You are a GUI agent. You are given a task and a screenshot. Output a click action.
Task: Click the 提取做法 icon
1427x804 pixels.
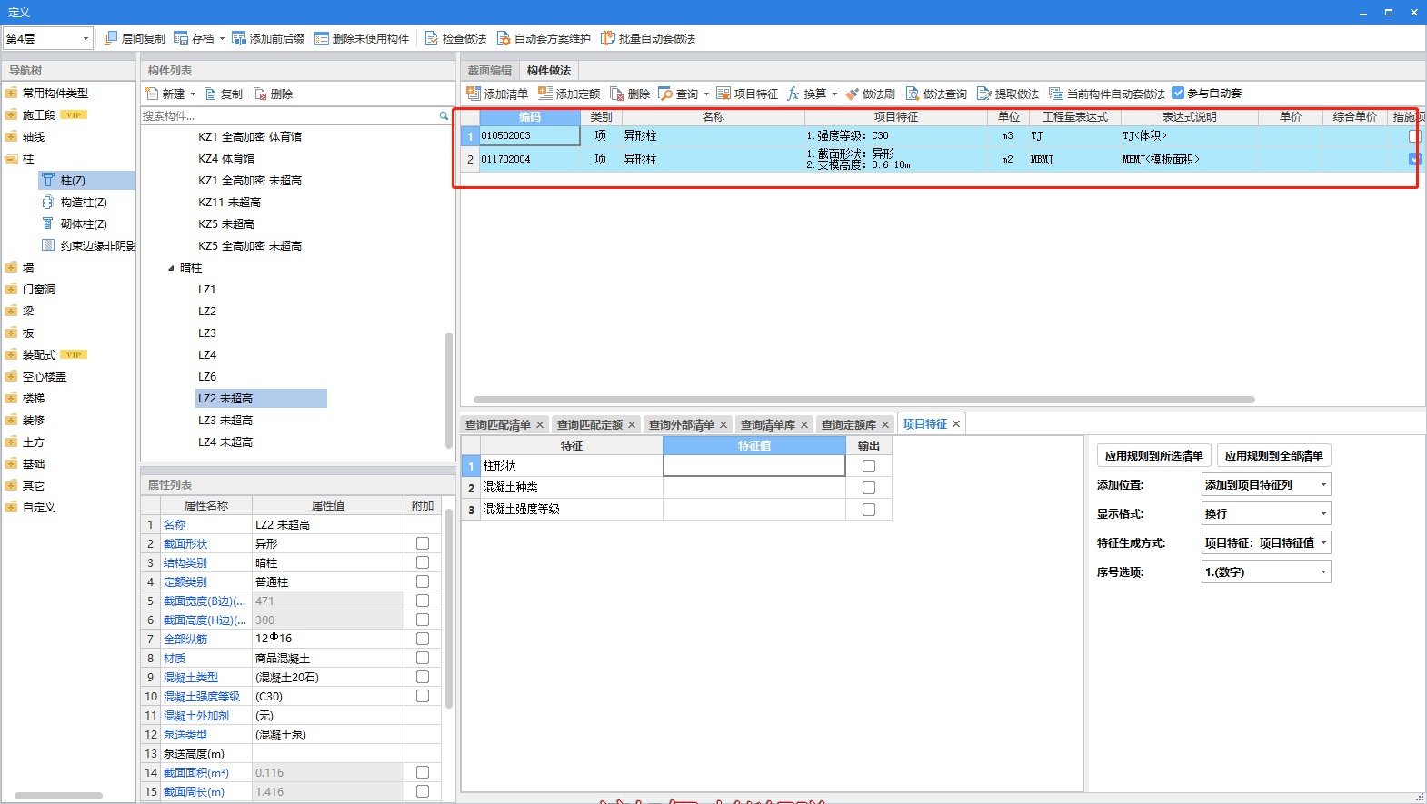(x=983, y=94)
